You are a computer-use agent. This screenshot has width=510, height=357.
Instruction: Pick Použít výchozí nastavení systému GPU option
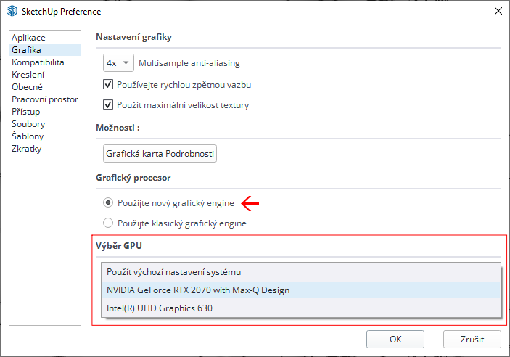[173, 272]
